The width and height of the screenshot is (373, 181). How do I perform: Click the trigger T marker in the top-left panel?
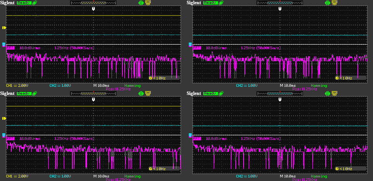pyautogui.click(x=93, y=9)
